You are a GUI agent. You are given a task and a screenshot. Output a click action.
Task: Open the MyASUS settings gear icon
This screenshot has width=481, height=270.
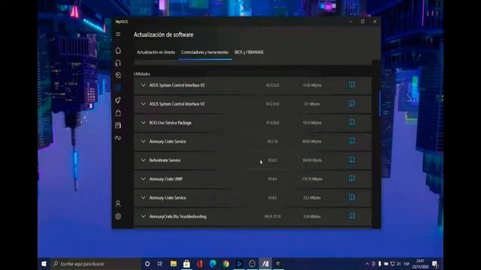pos(118,217)
